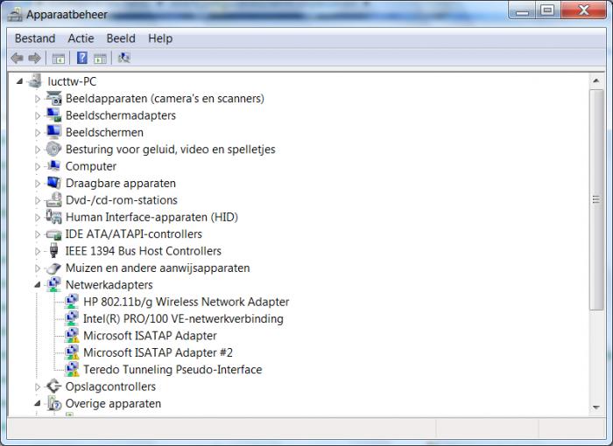Click the sound, video and games speaker icon
Viewport: 613px width, 446px height.
(53, 149)
